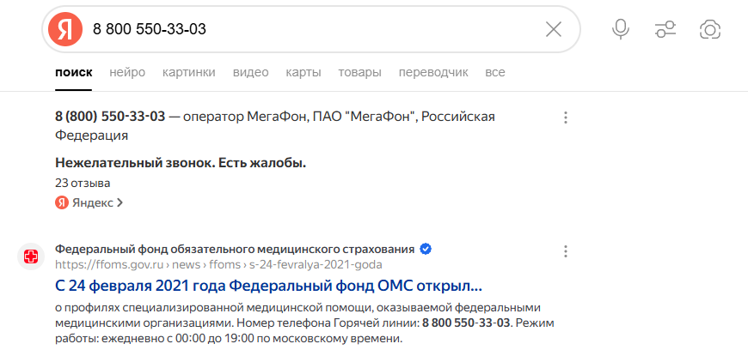Click the ffoms.gov.ru URL breadcrumb
This screenshot has width=748, height=362.
(218, 264)
